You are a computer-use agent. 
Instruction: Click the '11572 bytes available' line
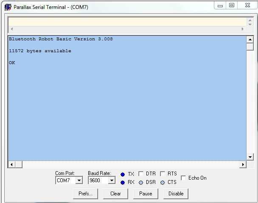tap(40, 51)
